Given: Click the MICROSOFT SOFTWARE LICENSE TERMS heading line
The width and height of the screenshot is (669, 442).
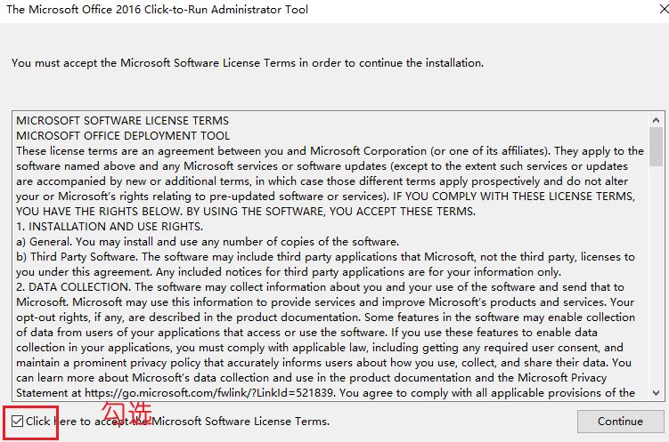Looking at the screenshot, I should point(122,121).
